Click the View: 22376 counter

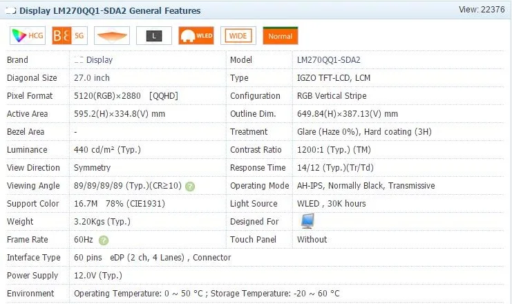[x=482, y=10]
